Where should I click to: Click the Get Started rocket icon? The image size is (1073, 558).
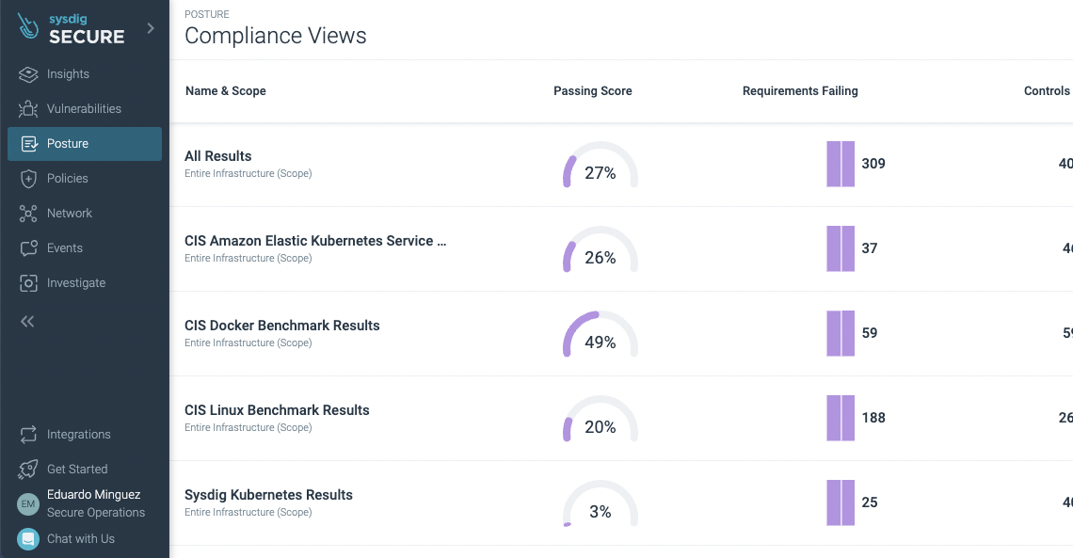pos(27,469)
